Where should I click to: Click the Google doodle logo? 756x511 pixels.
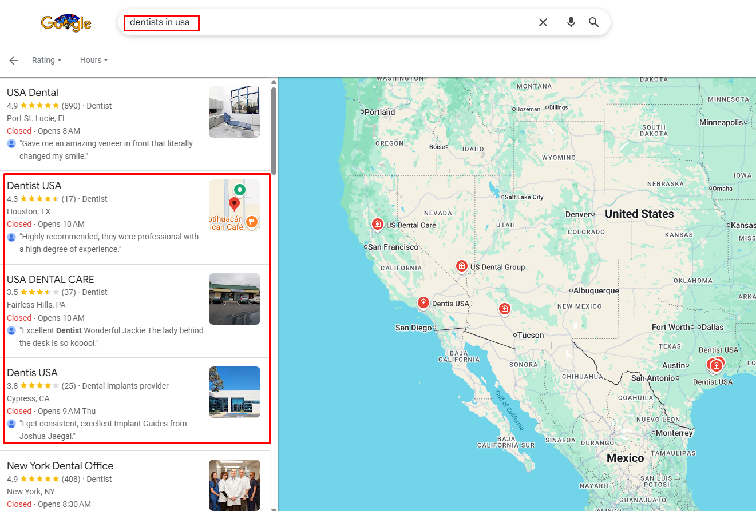(x=66, y=22)
